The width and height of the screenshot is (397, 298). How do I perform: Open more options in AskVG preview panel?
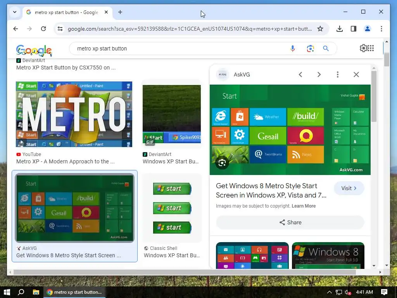338,74
